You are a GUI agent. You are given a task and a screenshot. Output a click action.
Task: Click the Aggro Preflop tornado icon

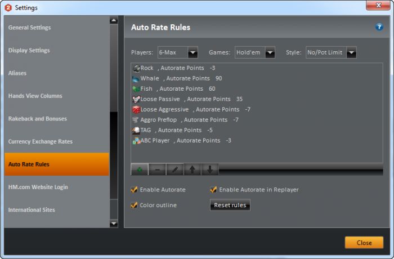(136, 120)
